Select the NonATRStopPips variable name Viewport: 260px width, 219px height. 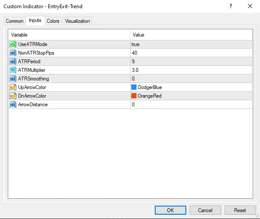(x=36, y=53)
